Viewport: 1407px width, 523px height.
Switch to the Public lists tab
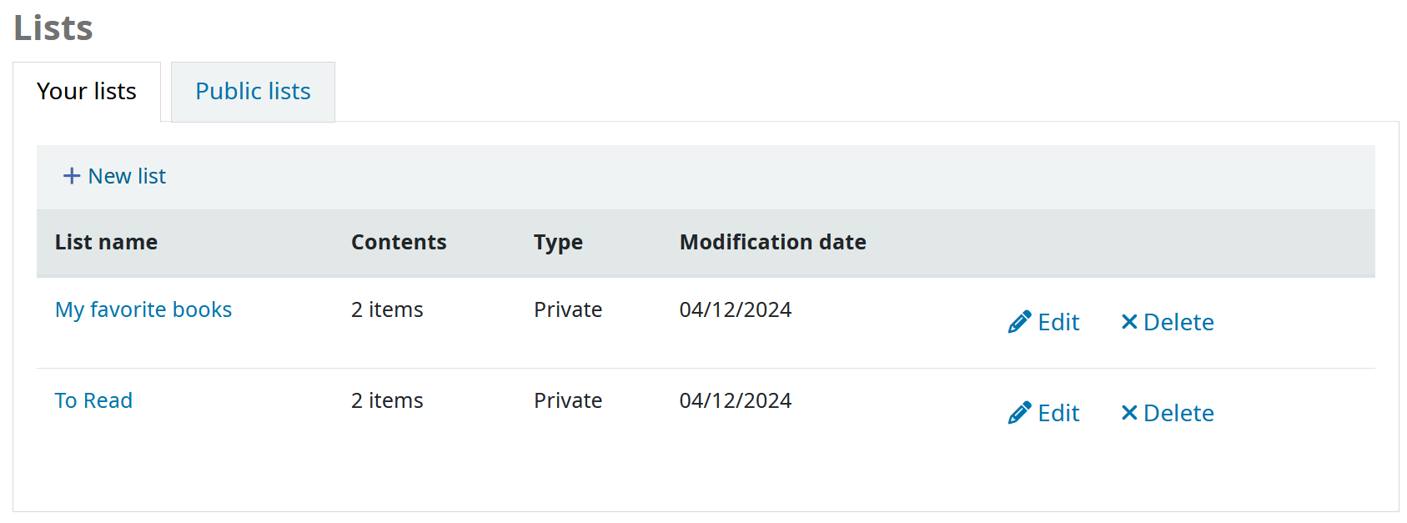coord(252,92)
